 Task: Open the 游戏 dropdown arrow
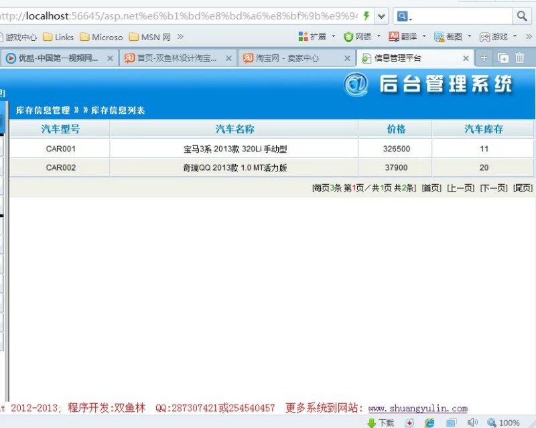click(x=515, y=36)
